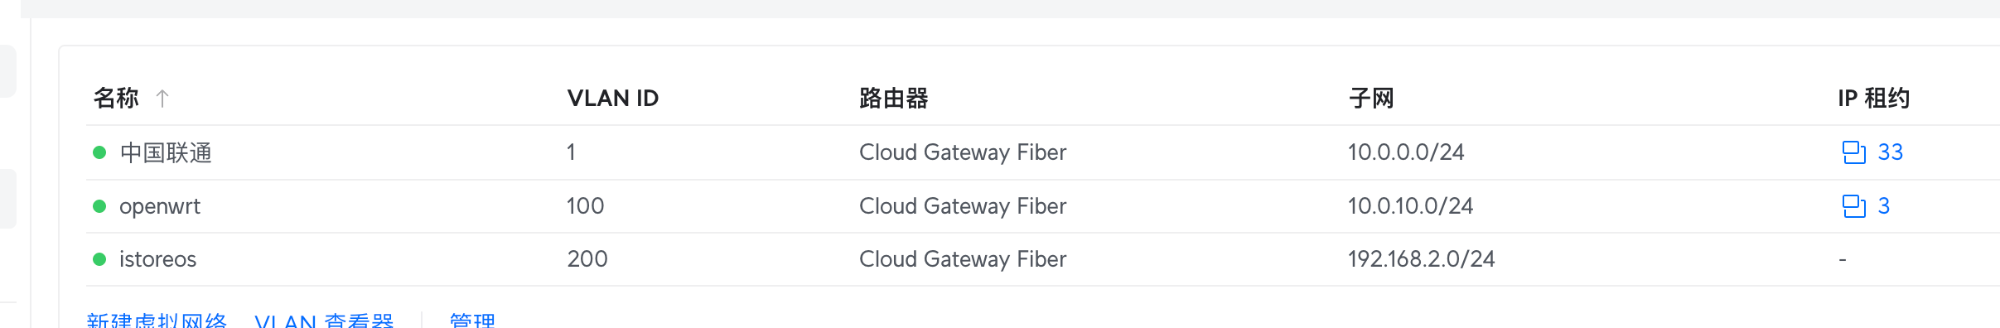Click subnet 192.168.2.0/24 cell
Viewport: 2000px width, 328px height.
point(1421,259)
